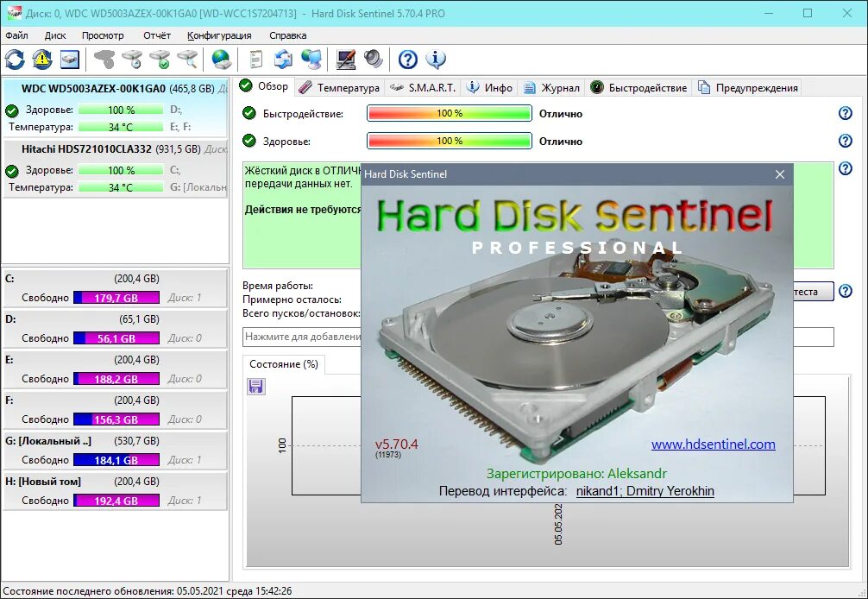This screenshot has width=868, height=599.
Task: Select the Hitachi HDS721010CLA332 disk
Action: [x=115, y=168]
